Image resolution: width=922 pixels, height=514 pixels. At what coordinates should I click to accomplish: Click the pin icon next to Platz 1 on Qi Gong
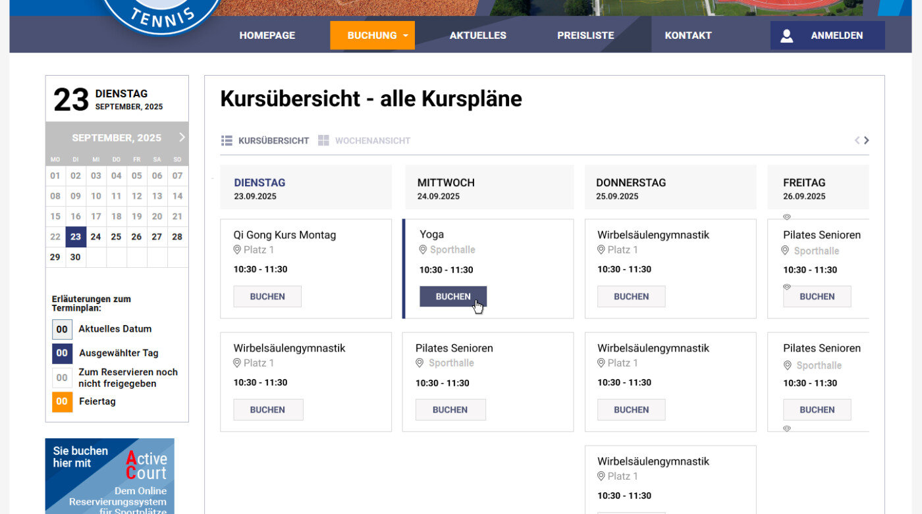(236, 250)
